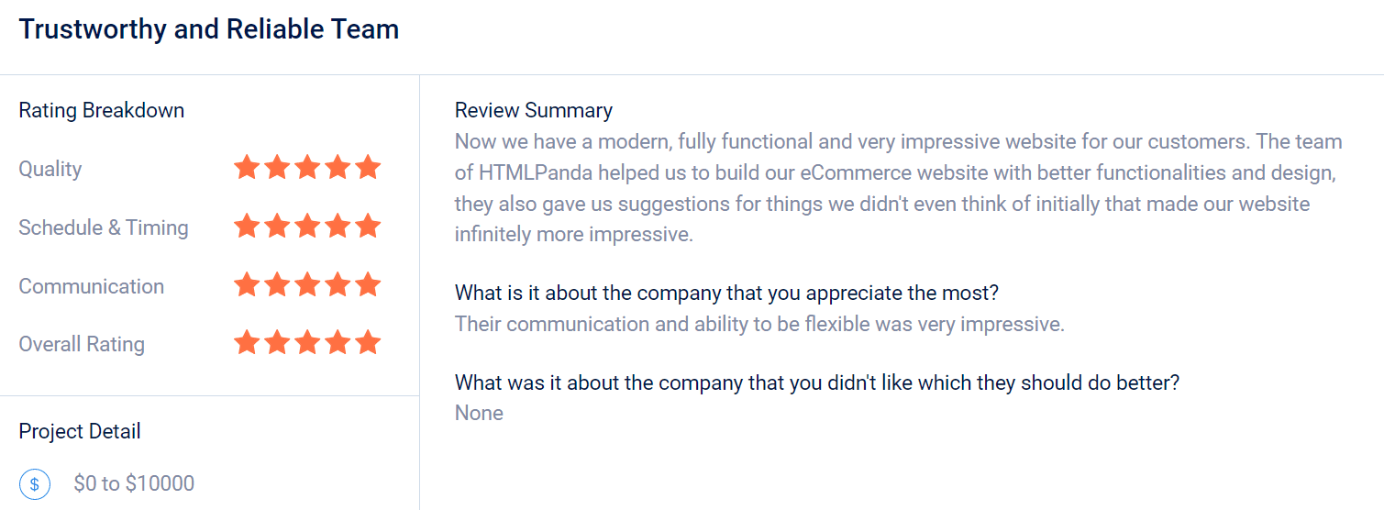Select the third star in Schedule & Timing
The height and width of the screenshot is (510, 1384).
pos(307,227)
